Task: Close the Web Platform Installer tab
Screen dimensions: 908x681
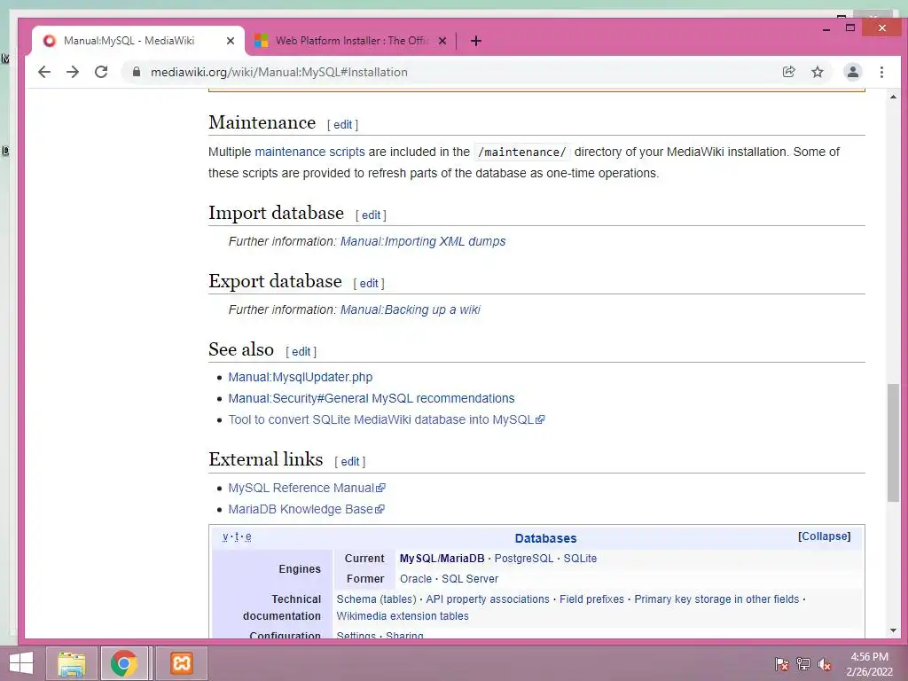Action: 442,41
